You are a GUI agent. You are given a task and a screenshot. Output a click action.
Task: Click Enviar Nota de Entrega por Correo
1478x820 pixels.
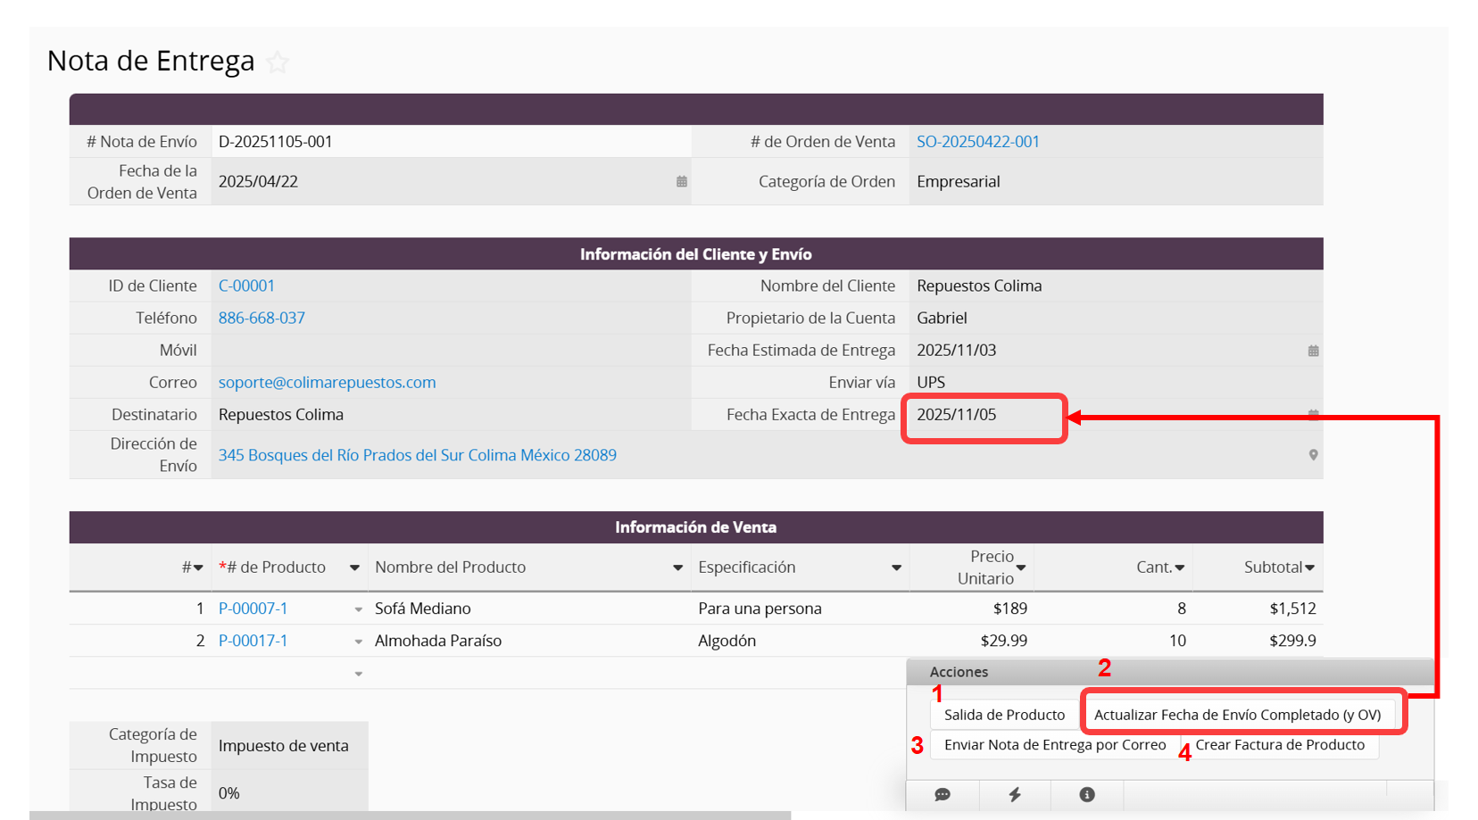1054,745
